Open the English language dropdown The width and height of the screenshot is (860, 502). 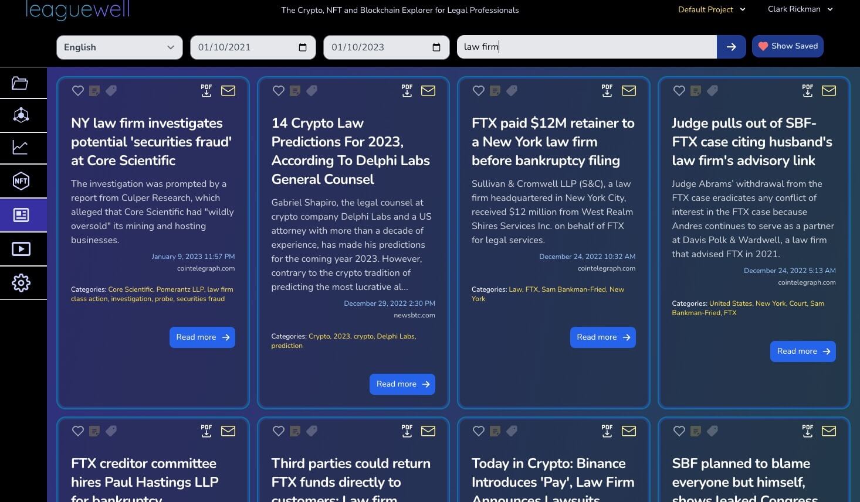(120, 47)
